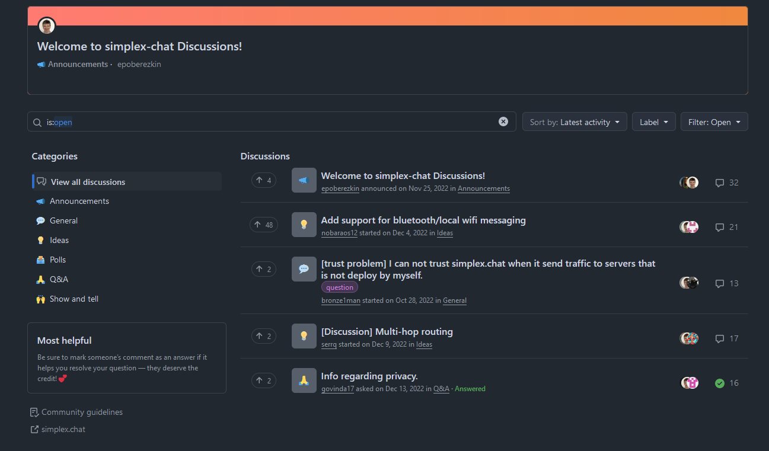Click the magnifier search icon

37,122
